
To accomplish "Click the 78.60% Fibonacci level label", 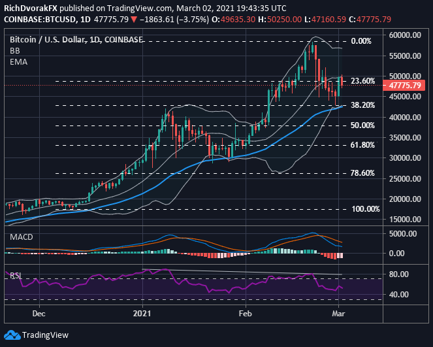I will pyautogui.click(x=363, y=173).
